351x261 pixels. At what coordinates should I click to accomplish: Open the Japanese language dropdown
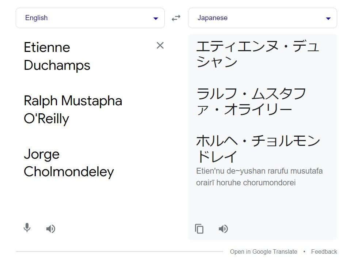click(x=262, y=18)
